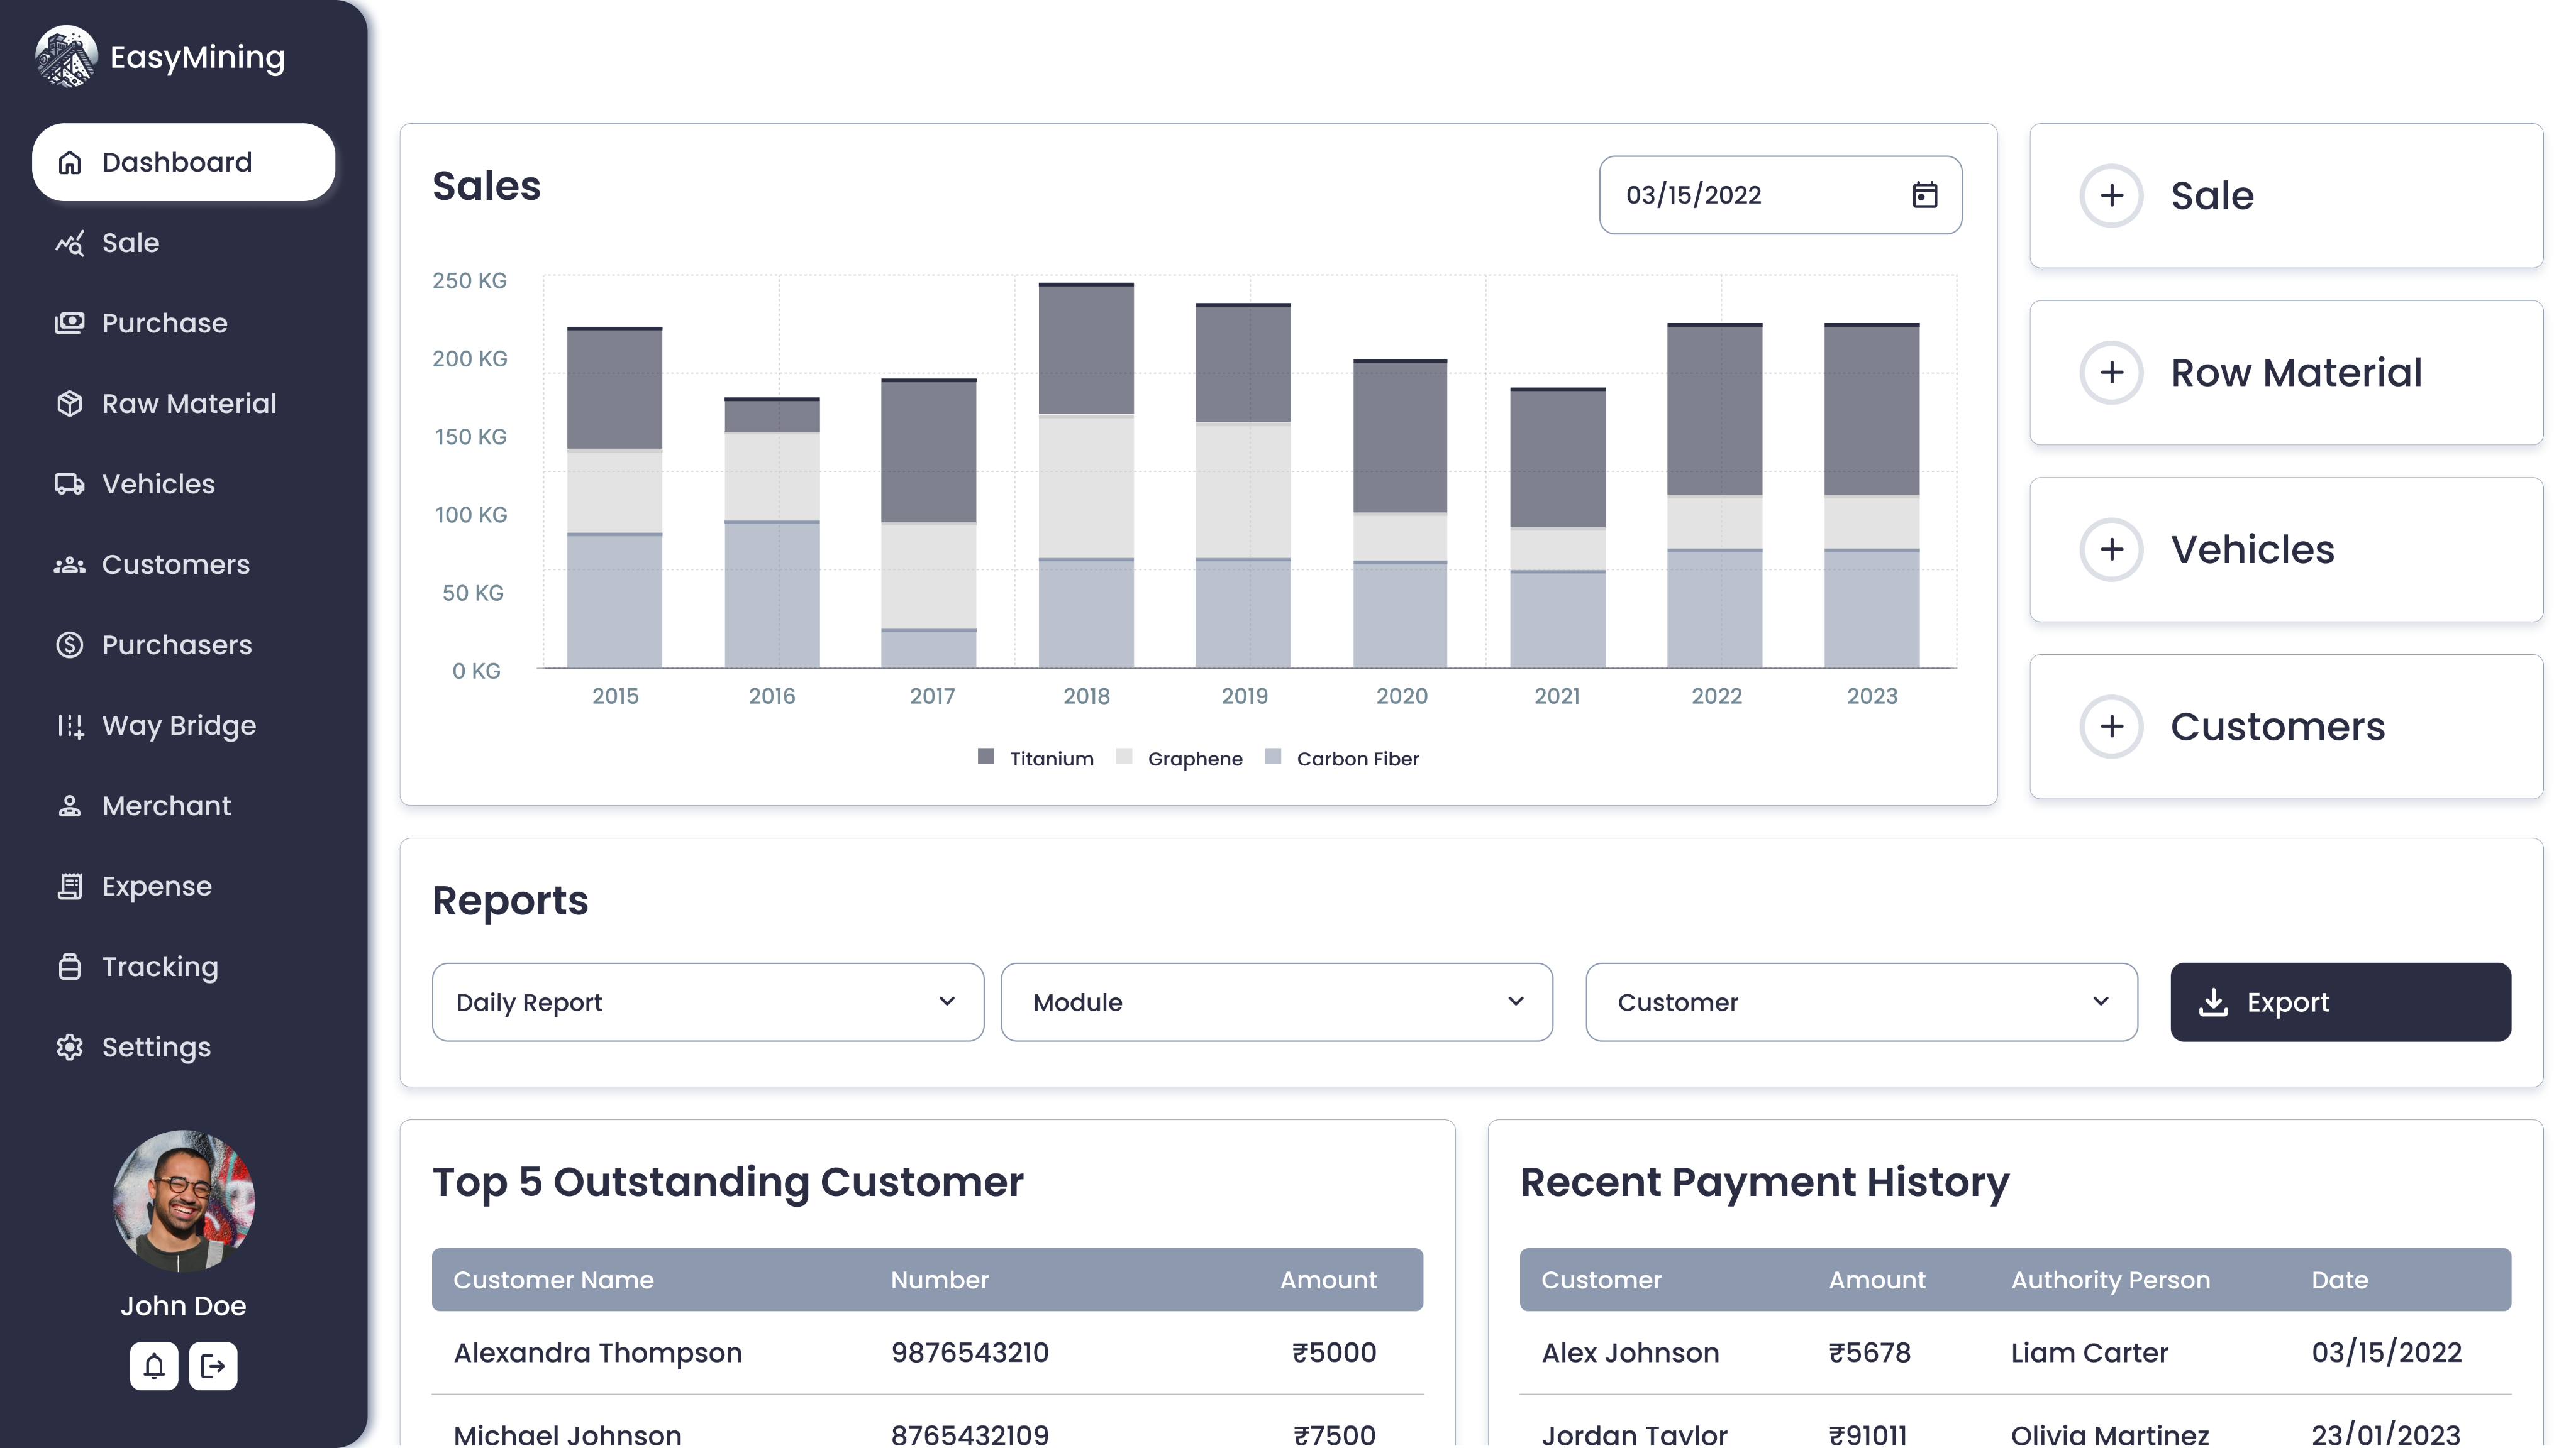This screenshot has width=2576, height=1448.
Task: Click the logout icon under John Doe
Action: [213, 1366]
